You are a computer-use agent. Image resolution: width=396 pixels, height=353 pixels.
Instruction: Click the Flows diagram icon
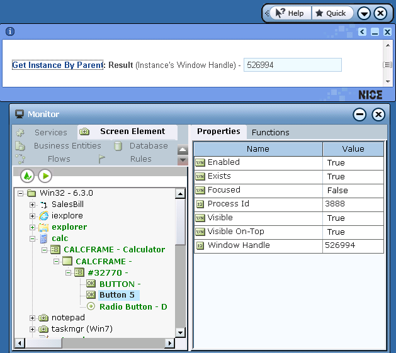[x=20, y=159]
